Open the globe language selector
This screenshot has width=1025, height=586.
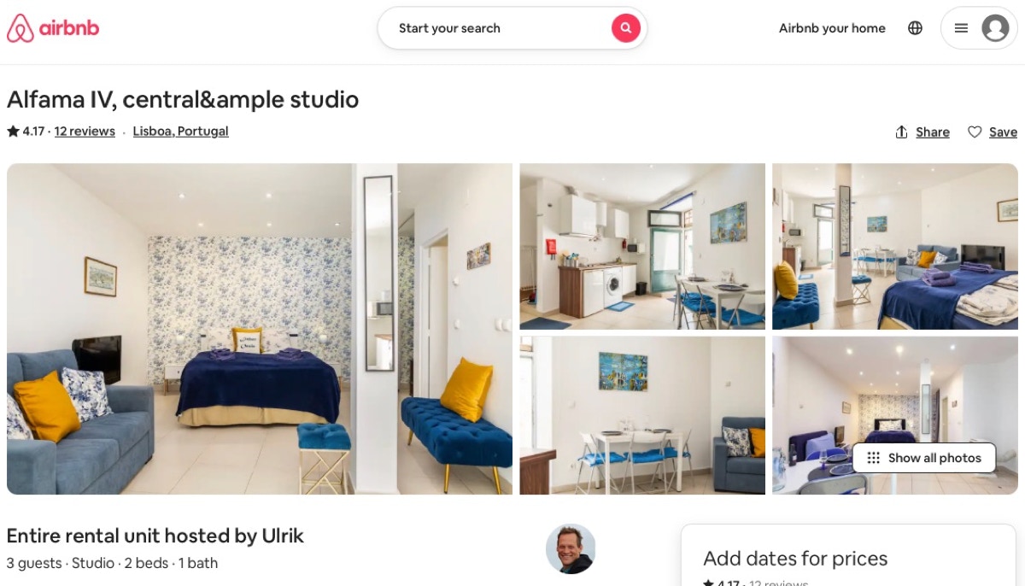pos(915,28)
